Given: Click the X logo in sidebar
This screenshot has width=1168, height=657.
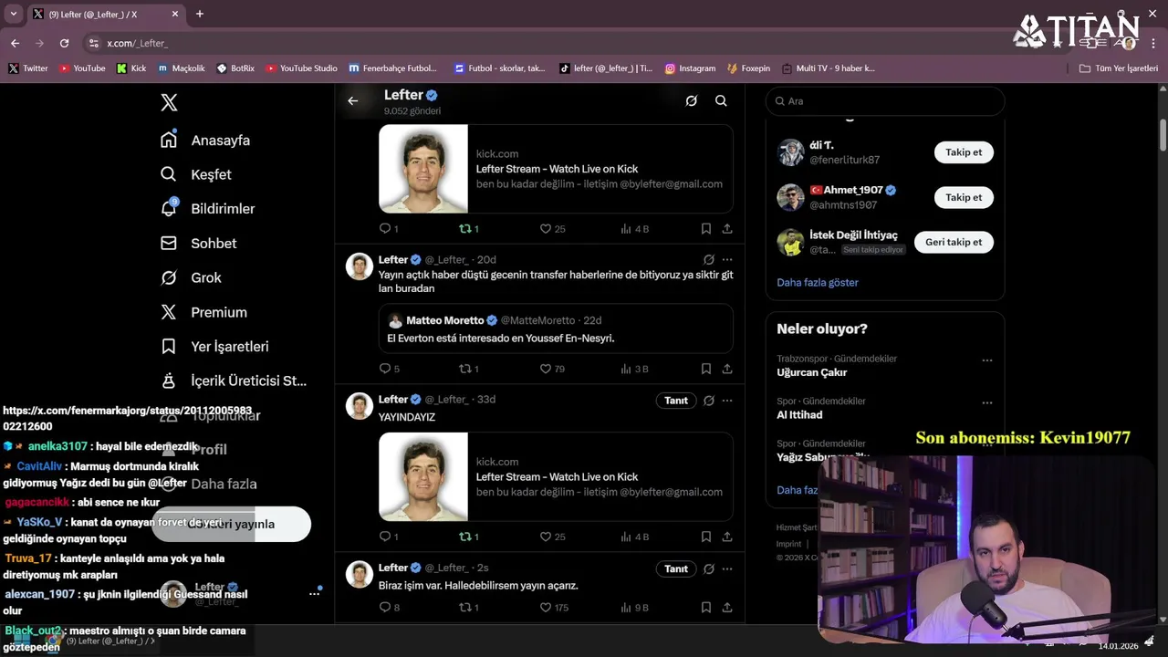Looking at the screenshot, I should pos(169,102).
